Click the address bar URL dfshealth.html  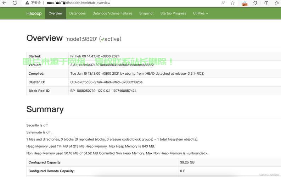pos(78,3)
